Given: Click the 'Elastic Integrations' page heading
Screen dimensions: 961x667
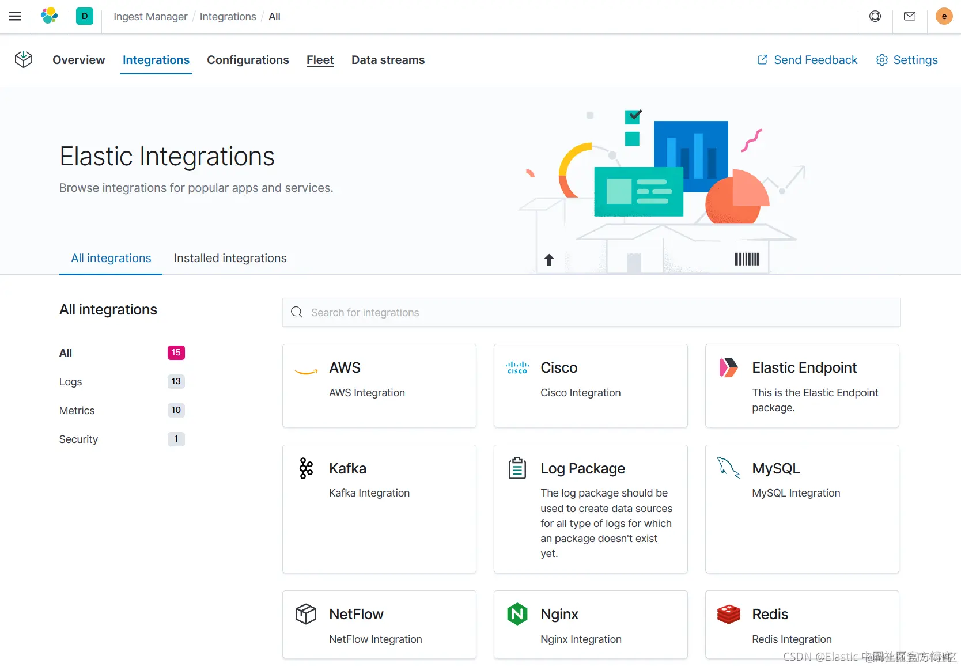Looking at the screenshot, I should 167,156.
